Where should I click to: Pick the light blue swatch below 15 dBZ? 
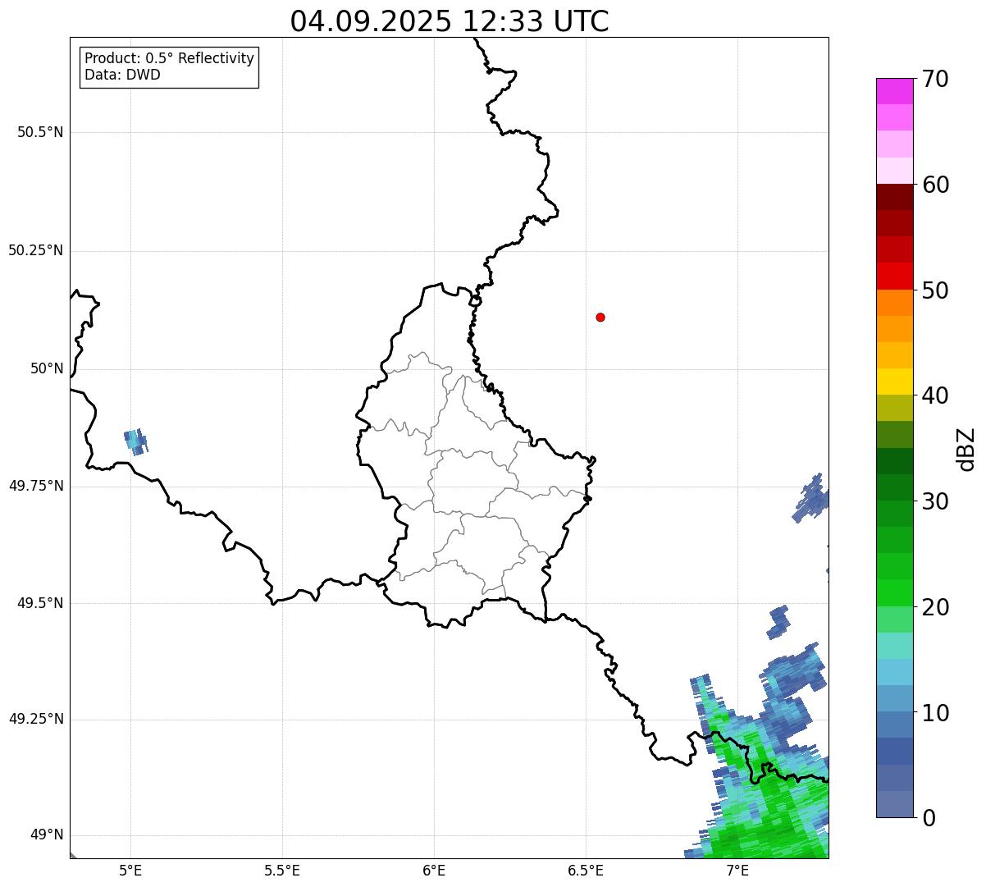894,672
